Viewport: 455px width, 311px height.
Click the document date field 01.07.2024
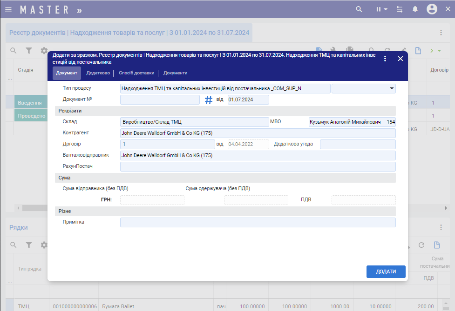pyautogui.click(x=248, y=100)
